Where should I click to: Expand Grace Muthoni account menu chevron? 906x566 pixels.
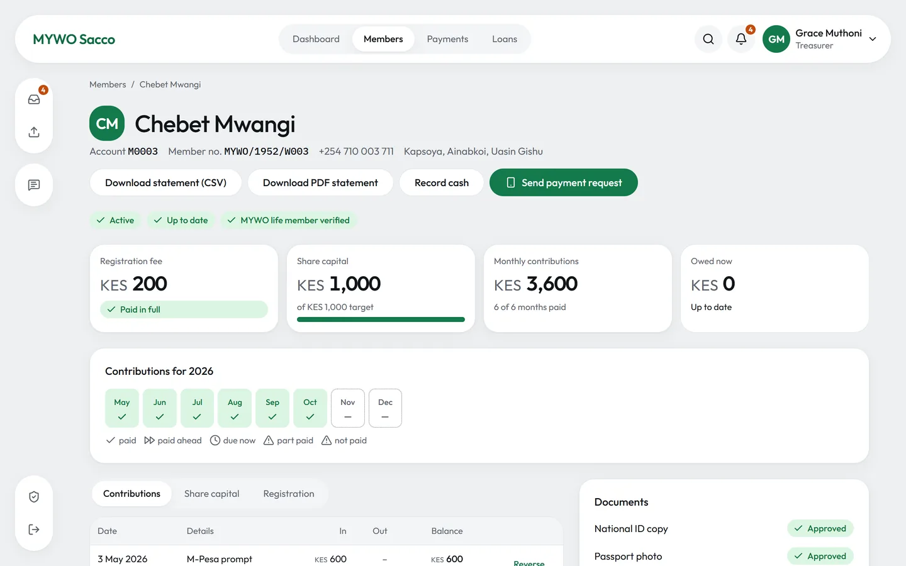[873, 39]
